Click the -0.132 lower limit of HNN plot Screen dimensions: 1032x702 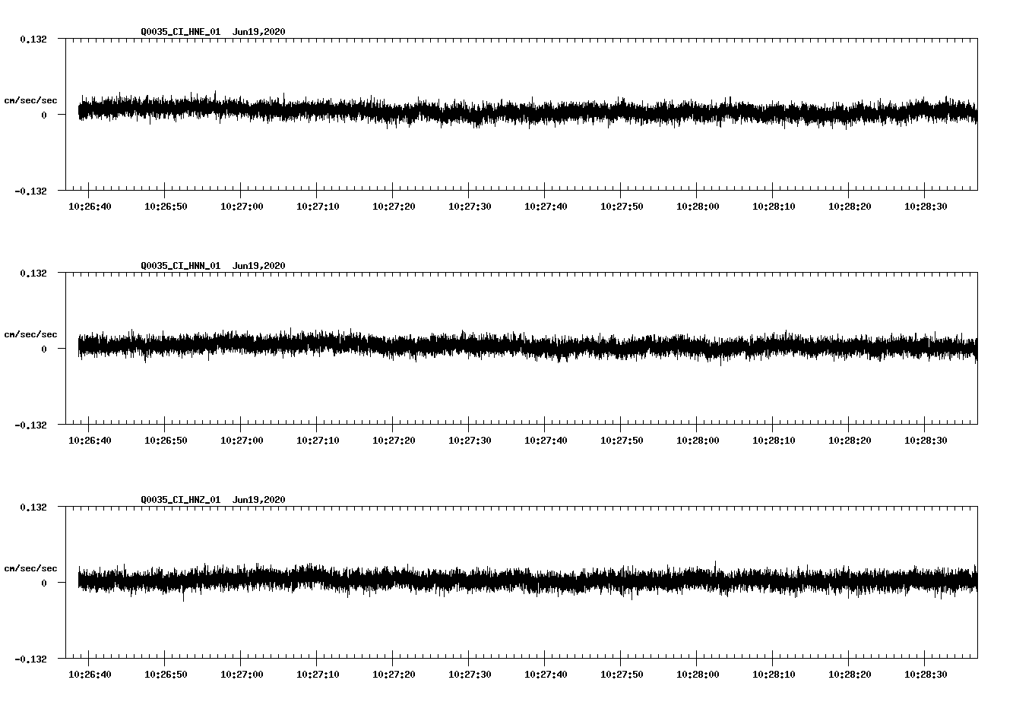pos(30,425)
